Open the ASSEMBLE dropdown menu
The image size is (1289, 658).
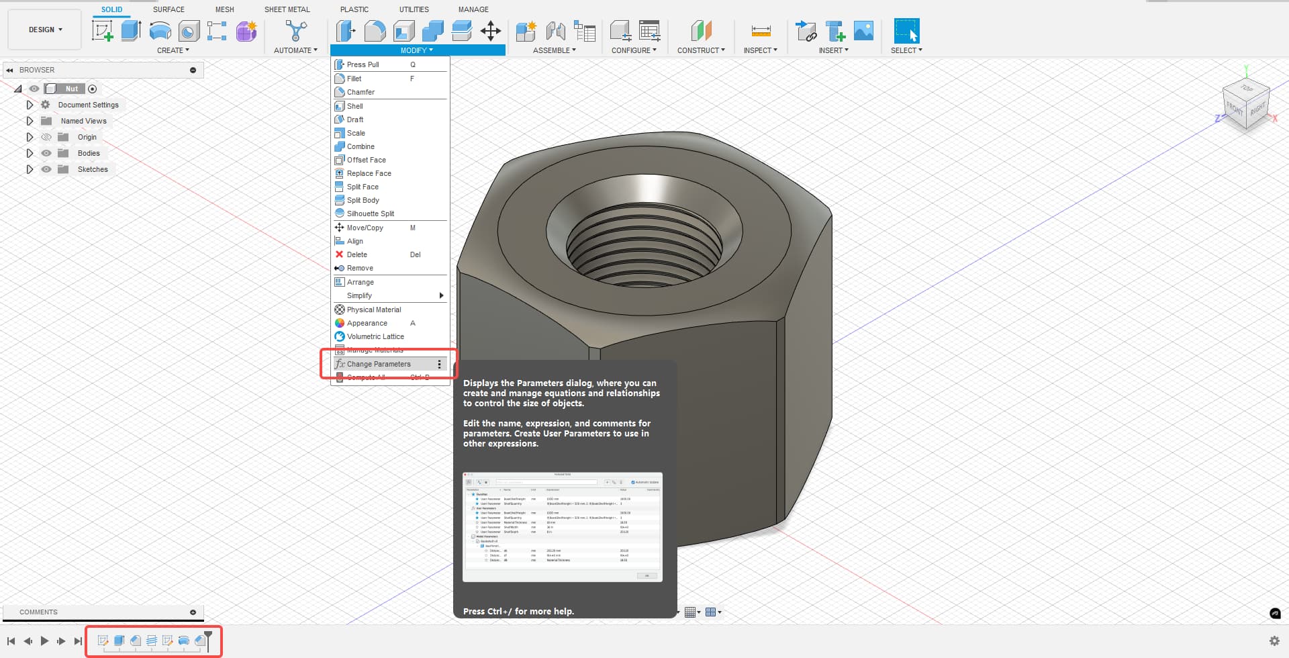[x=555, y=50]
